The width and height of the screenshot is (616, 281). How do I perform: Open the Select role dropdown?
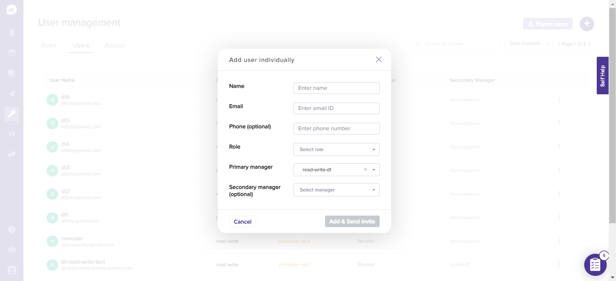[336, 149]
